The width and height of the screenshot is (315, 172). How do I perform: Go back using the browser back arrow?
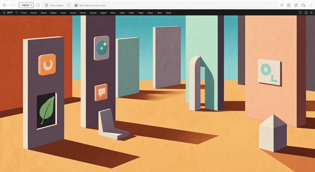click(x=5, y=5)
